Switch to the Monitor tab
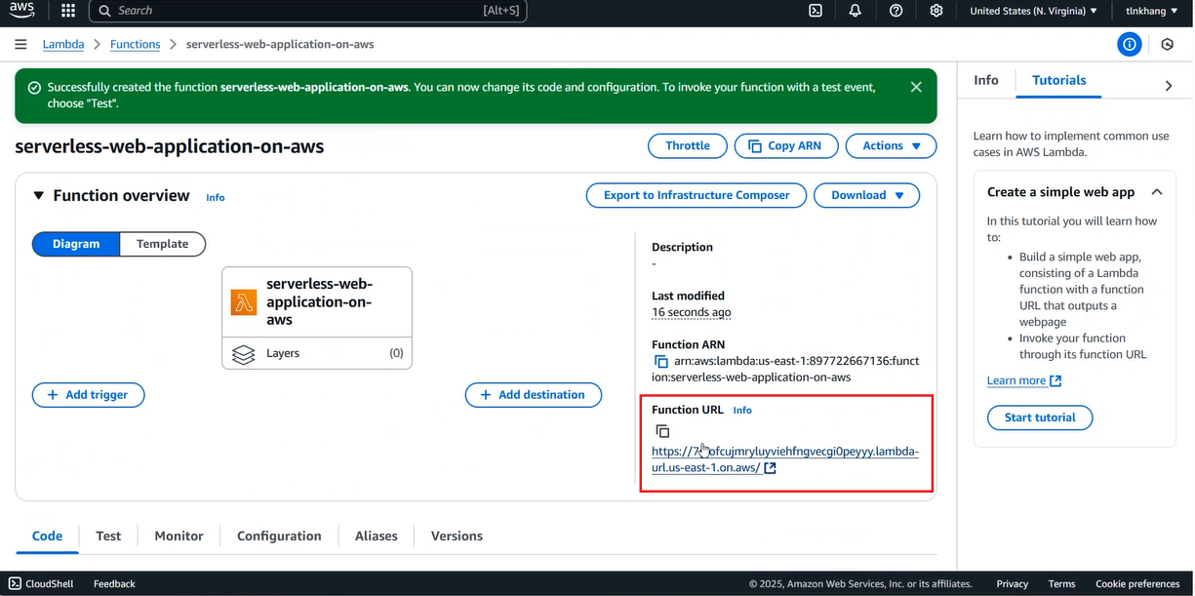This screenshot has height=596, width=1195. coord(179,536)
